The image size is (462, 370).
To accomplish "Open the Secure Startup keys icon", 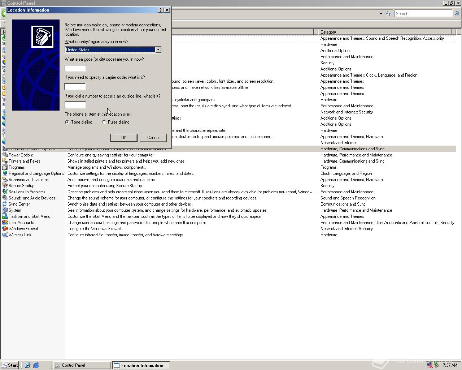I will [x=5, y=186].
